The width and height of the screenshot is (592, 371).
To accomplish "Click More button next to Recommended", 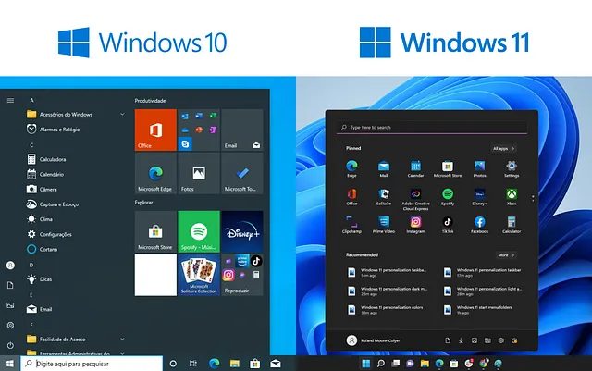I will (506, 255).
